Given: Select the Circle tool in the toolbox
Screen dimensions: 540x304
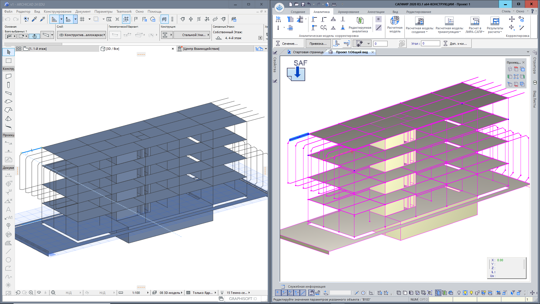Looking at the screenshot, I should click(8, 260).
